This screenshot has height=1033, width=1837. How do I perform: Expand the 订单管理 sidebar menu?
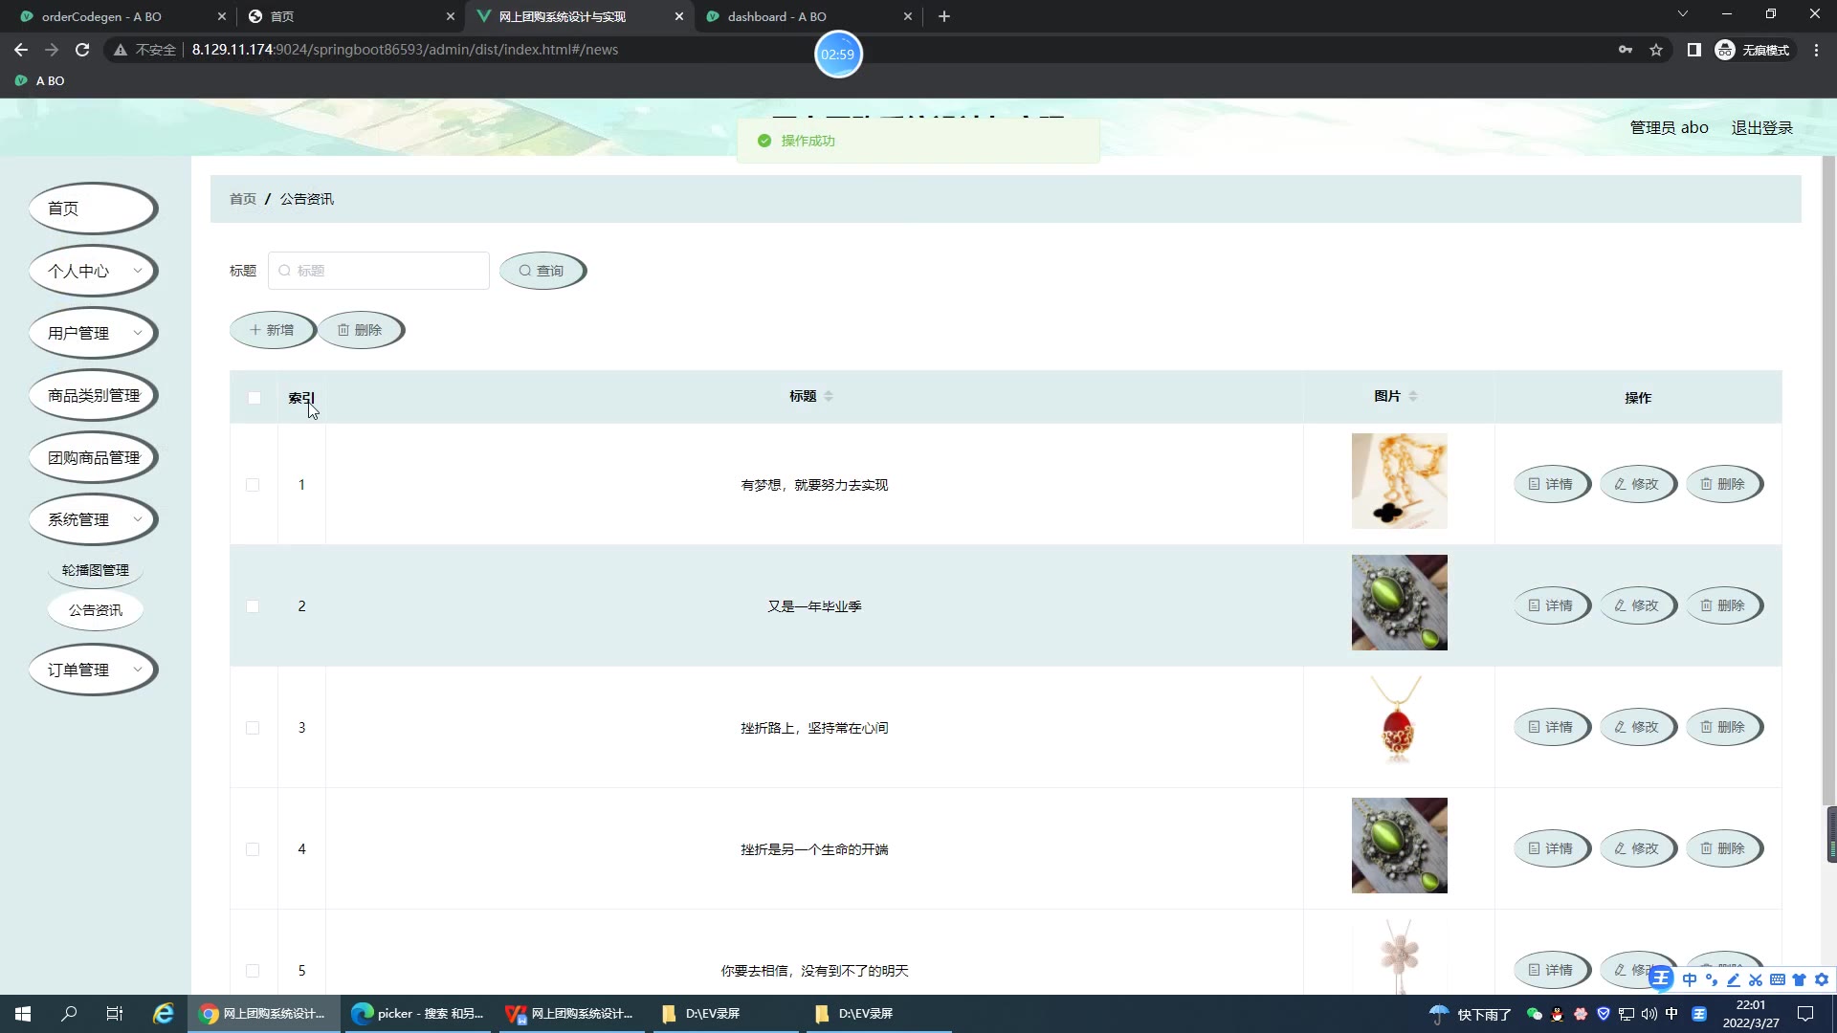coord(93,670)
